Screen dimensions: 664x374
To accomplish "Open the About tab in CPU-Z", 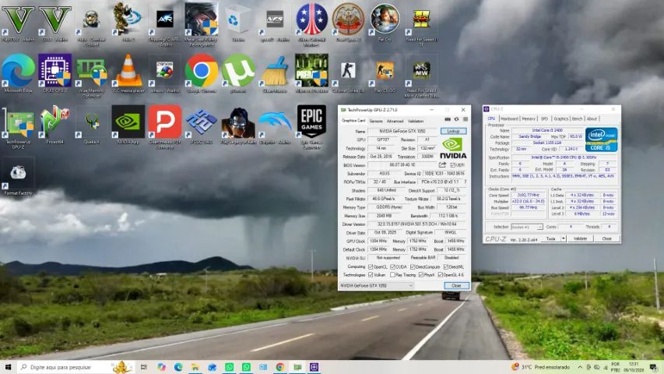I will click(592, 118).
